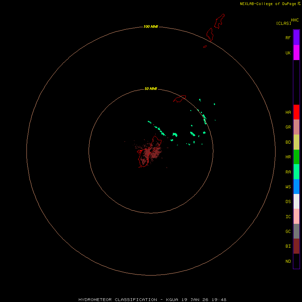Pick the HR dark green swatch

coord(296,157)
